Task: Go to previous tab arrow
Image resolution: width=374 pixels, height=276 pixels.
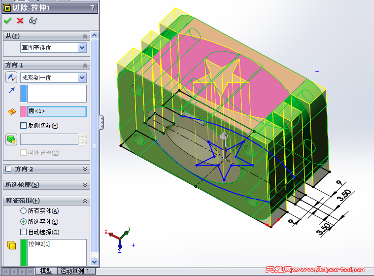Action: (x=14, y=272)
